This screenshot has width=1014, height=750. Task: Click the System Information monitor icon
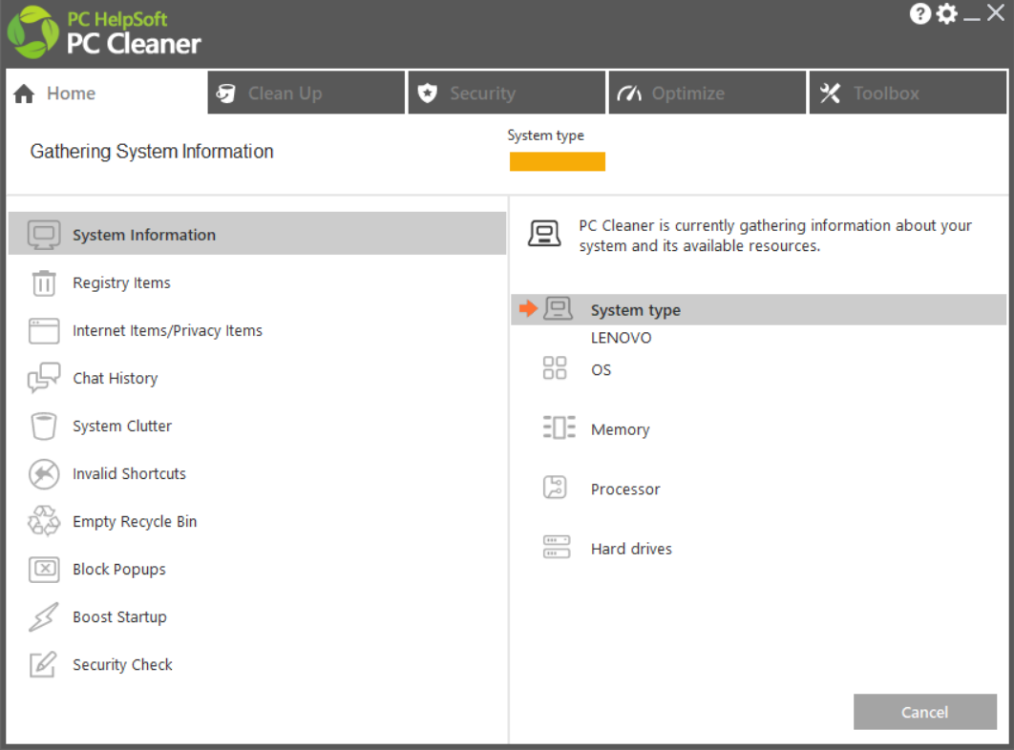(44, 235)
